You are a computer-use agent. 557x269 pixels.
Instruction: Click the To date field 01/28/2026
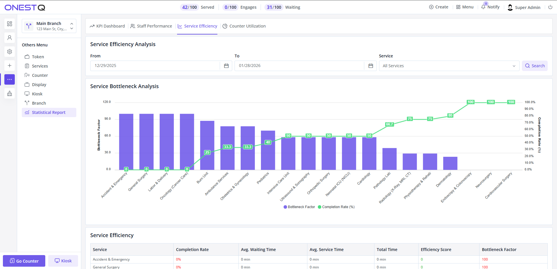[299, 66]
